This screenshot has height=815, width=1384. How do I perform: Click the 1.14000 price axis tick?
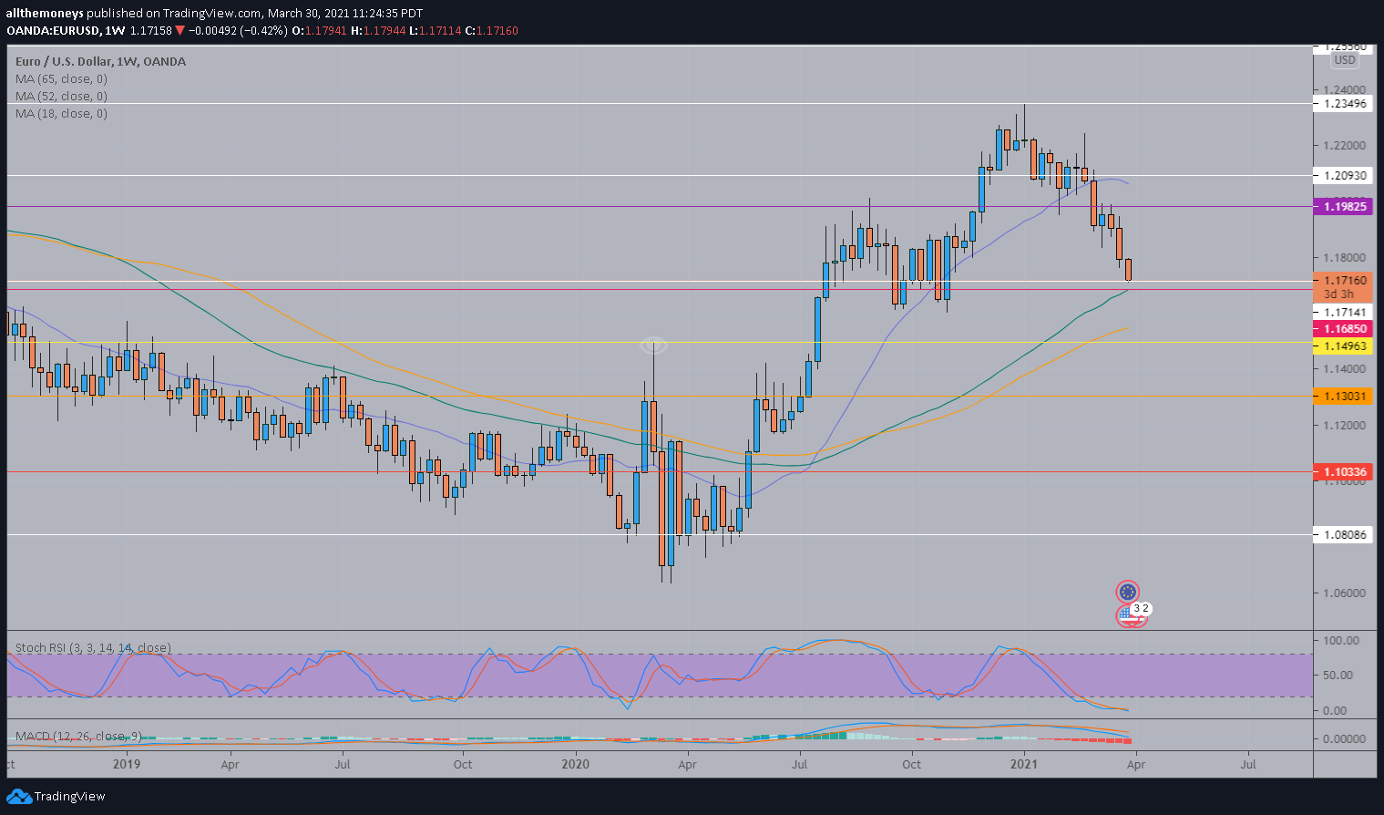(1344, 369)
